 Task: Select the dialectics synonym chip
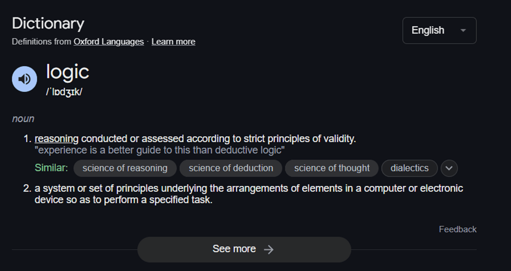[x=409, y=168]
